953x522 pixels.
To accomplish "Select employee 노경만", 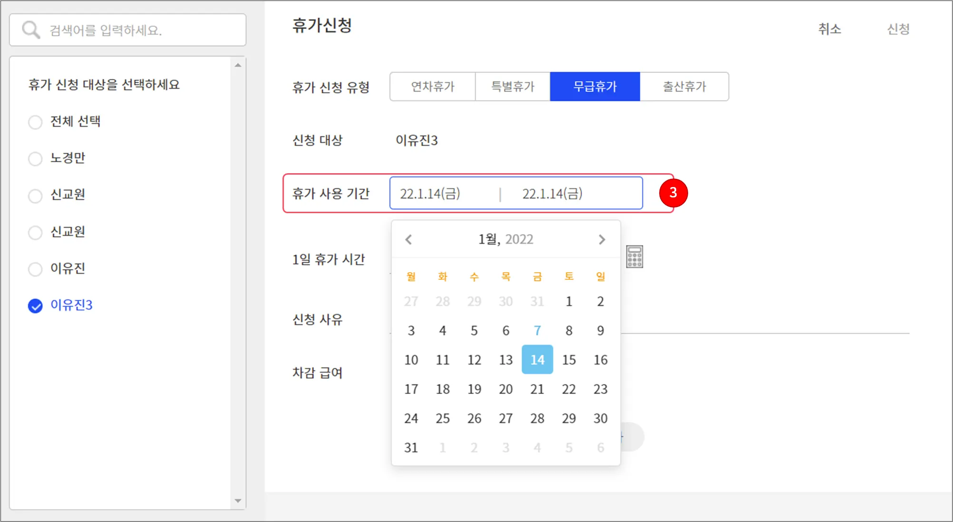I will click(35, 158).
